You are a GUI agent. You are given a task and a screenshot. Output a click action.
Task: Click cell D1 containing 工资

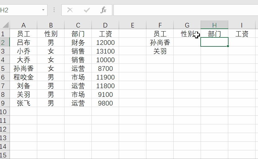click(x=105, y=34)
